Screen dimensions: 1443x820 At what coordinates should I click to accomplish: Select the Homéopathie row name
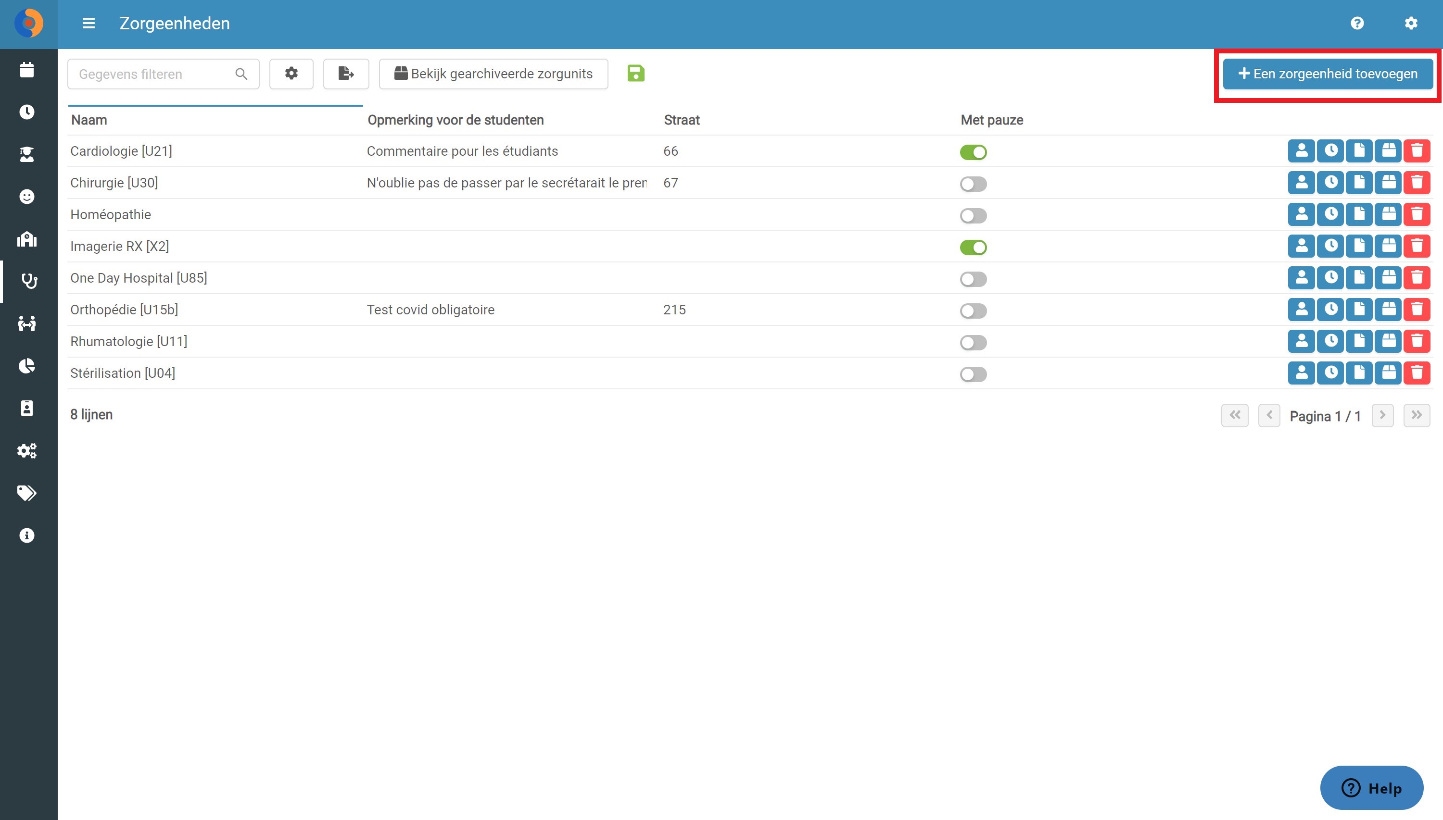(x=111, y=214)
